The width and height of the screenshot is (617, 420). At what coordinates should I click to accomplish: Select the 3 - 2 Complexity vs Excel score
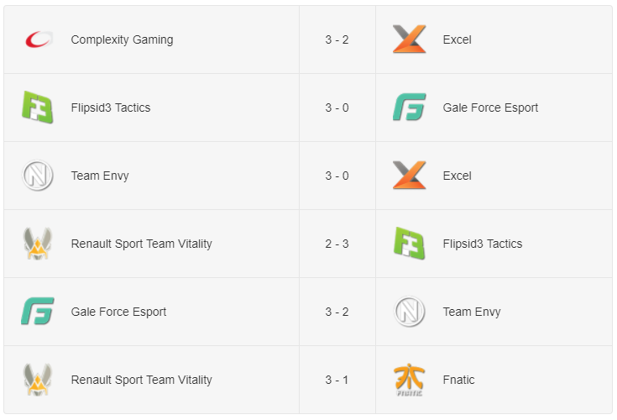point(337,39)
